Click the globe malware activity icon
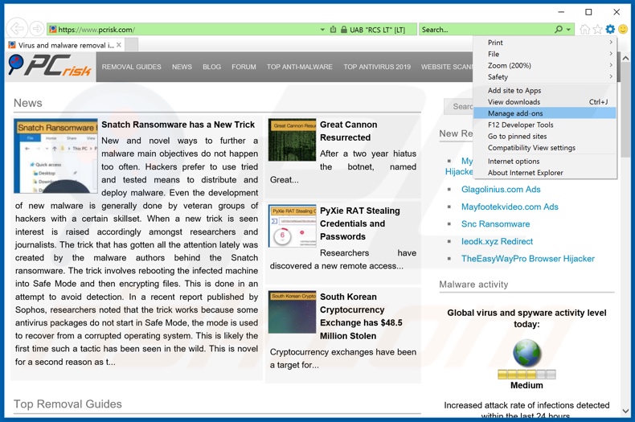 tap(526, 353)
